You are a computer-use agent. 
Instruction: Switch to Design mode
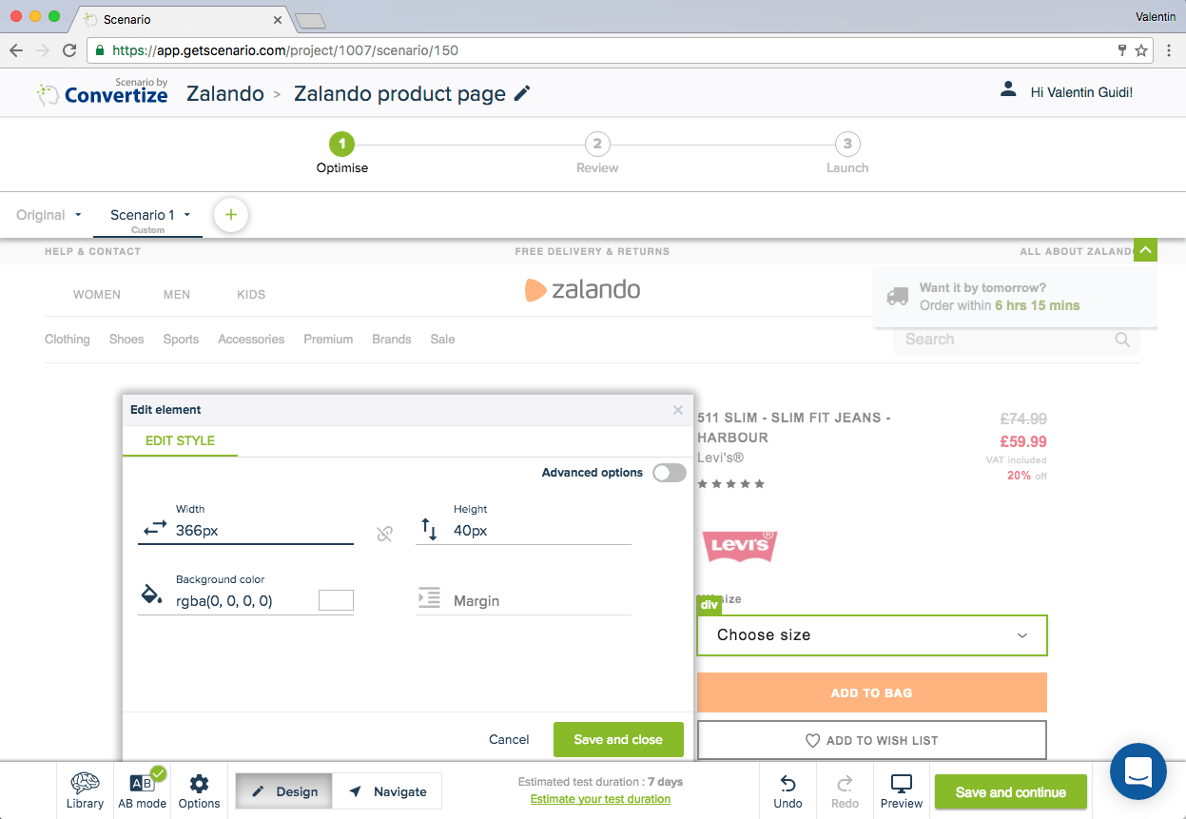284,791
